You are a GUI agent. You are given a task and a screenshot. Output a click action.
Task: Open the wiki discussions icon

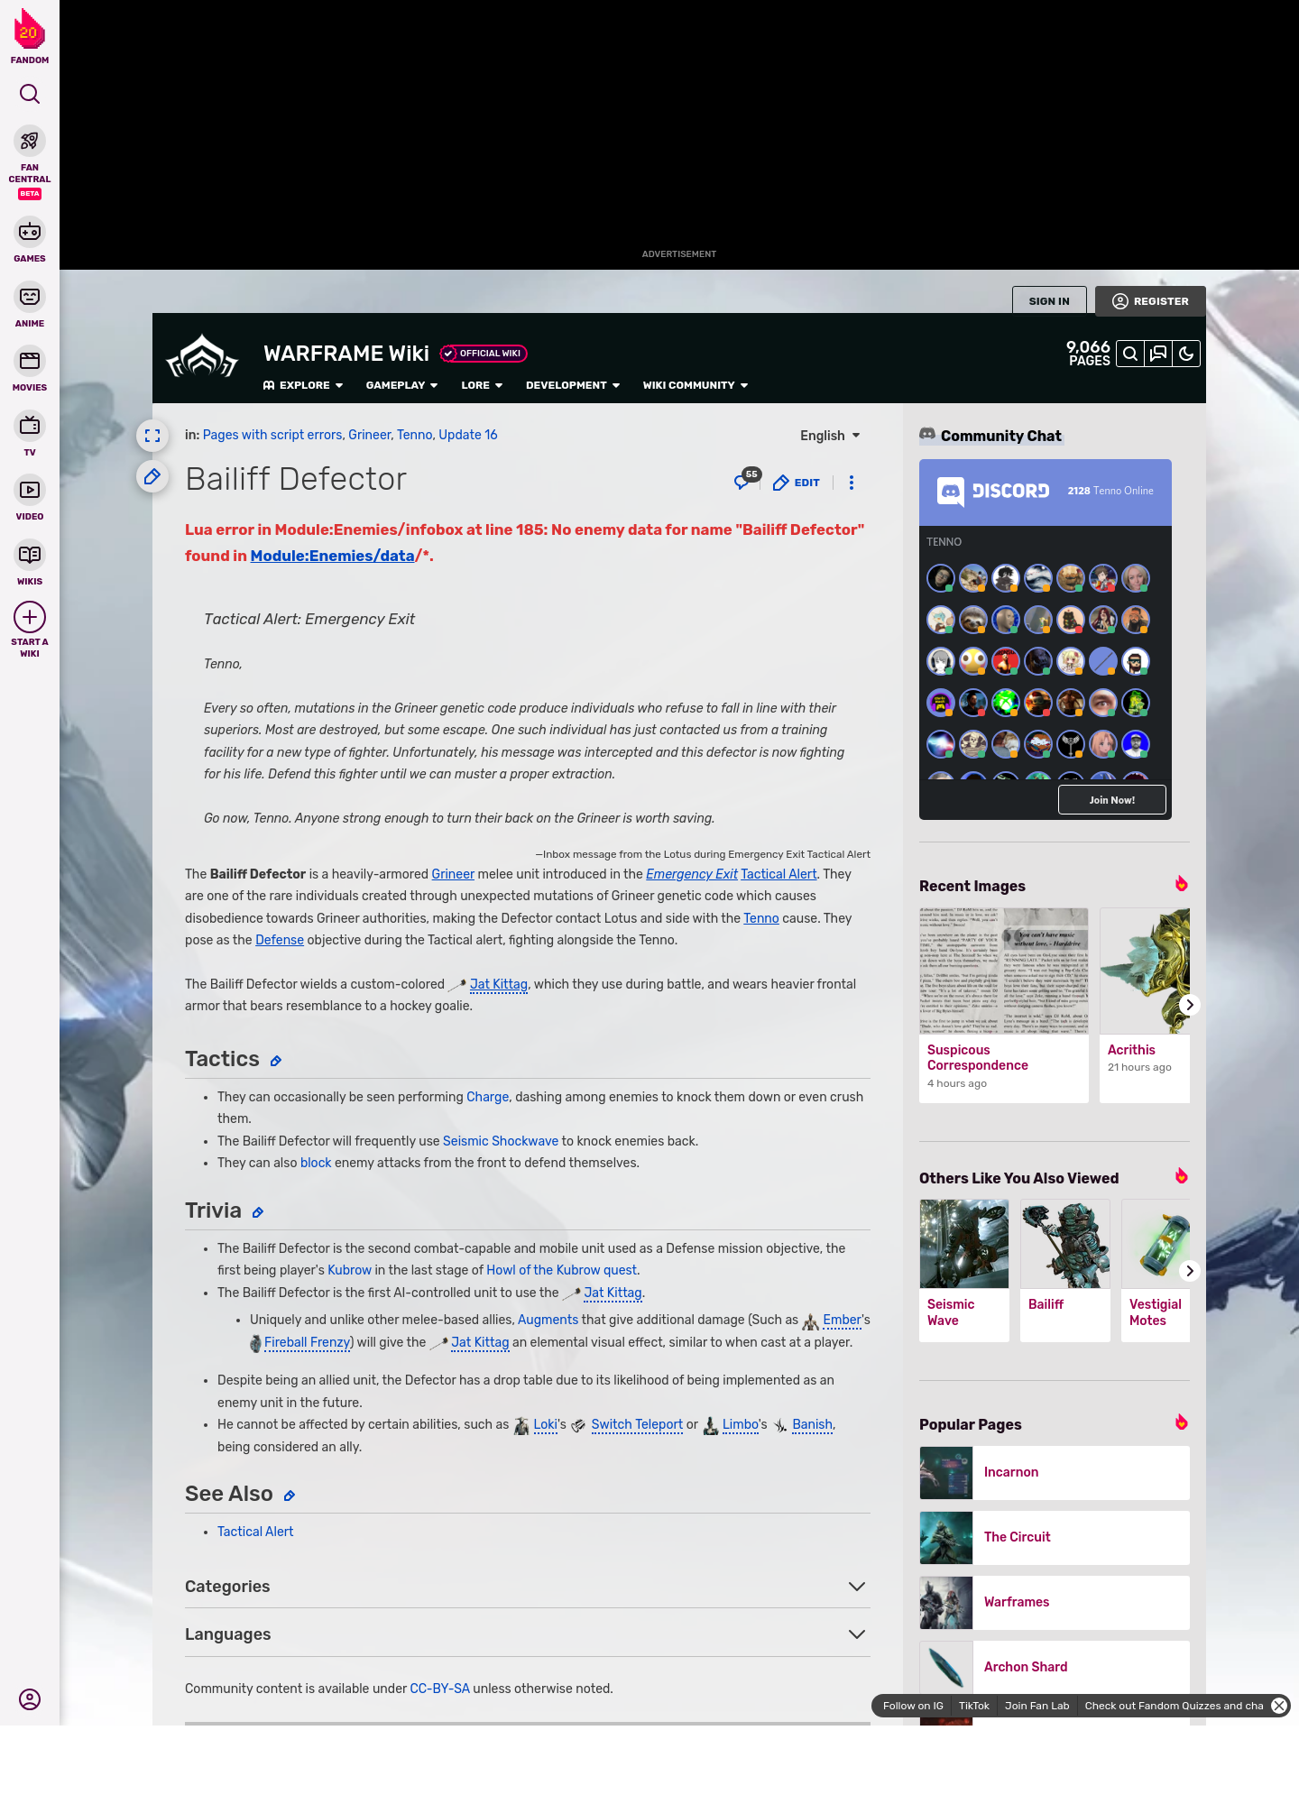1158,354
